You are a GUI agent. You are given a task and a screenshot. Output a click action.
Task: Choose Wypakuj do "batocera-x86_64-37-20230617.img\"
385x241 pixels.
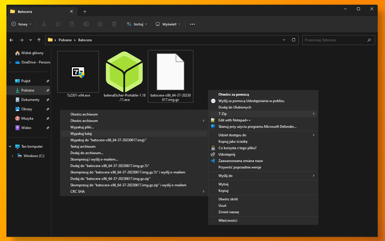[x=134, y=140]
